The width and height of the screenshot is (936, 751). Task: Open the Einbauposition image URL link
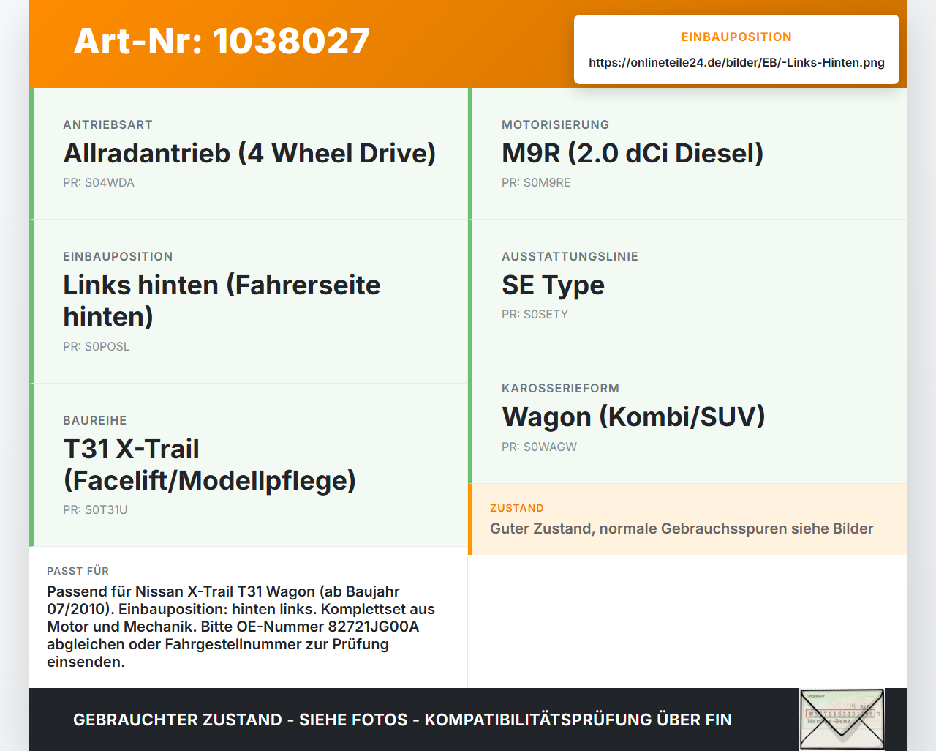[736, 62]
